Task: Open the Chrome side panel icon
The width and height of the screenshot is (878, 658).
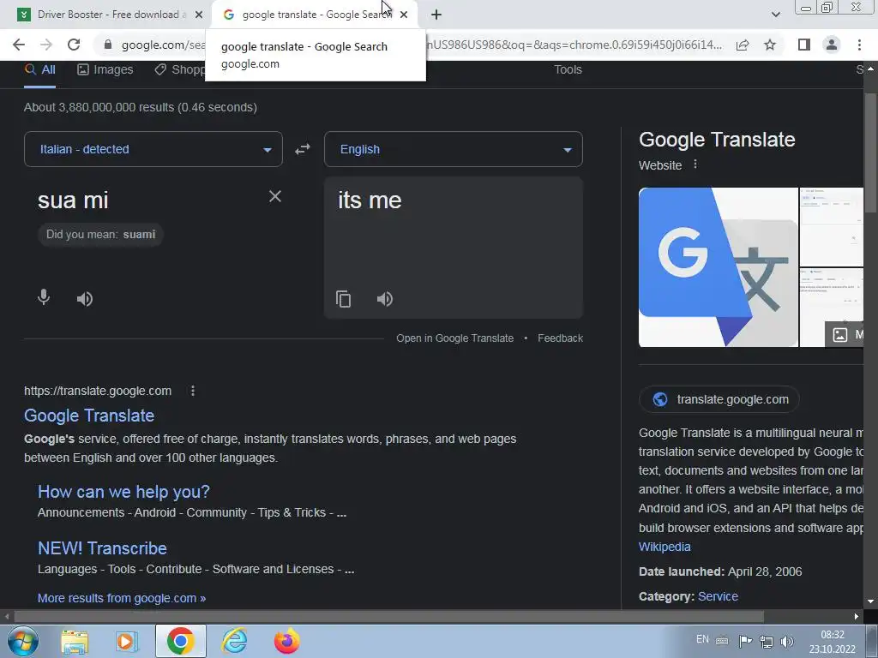Action: point(803,45)
